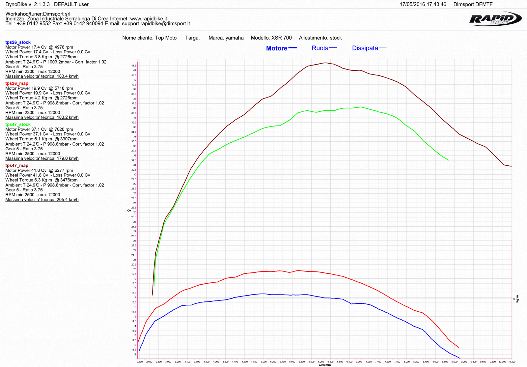Image resolution: width=527 pixels, height=367 pixels.
Task: Click the Modello XSR 700 label
Action: point(271,38)
